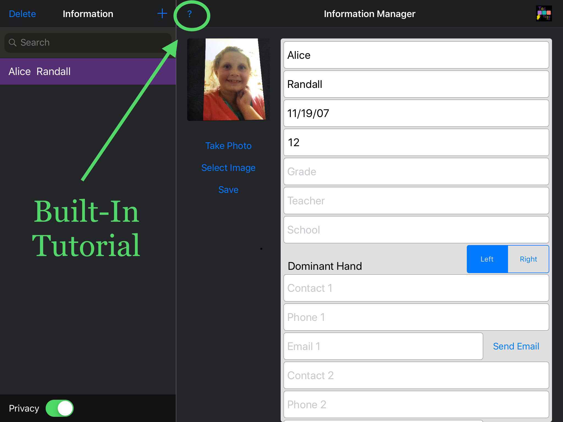Click the search magnifier icon
This screenshot has width=563, height=422.
(12, 43)
